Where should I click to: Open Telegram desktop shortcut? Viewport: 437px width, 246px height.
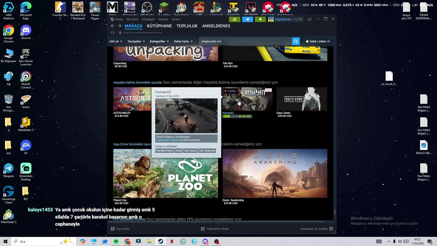(x=9, y=170)
